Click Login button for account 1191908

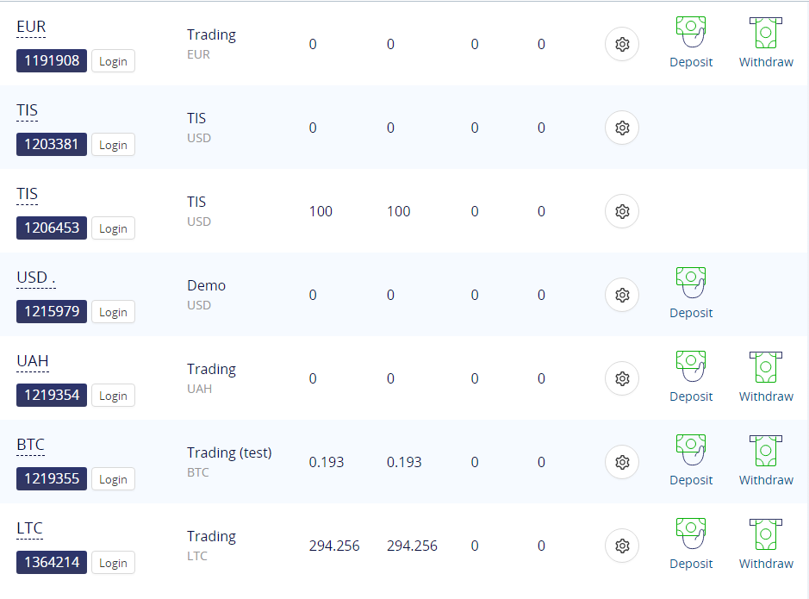[x=113, y=61]
